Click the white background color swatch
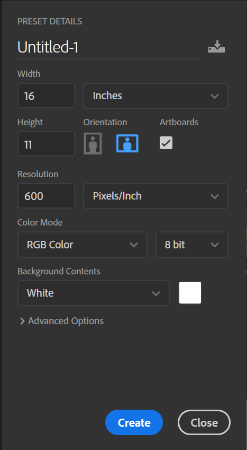The height and width of the screenshot is (450, 247). (x=190, y=293)
